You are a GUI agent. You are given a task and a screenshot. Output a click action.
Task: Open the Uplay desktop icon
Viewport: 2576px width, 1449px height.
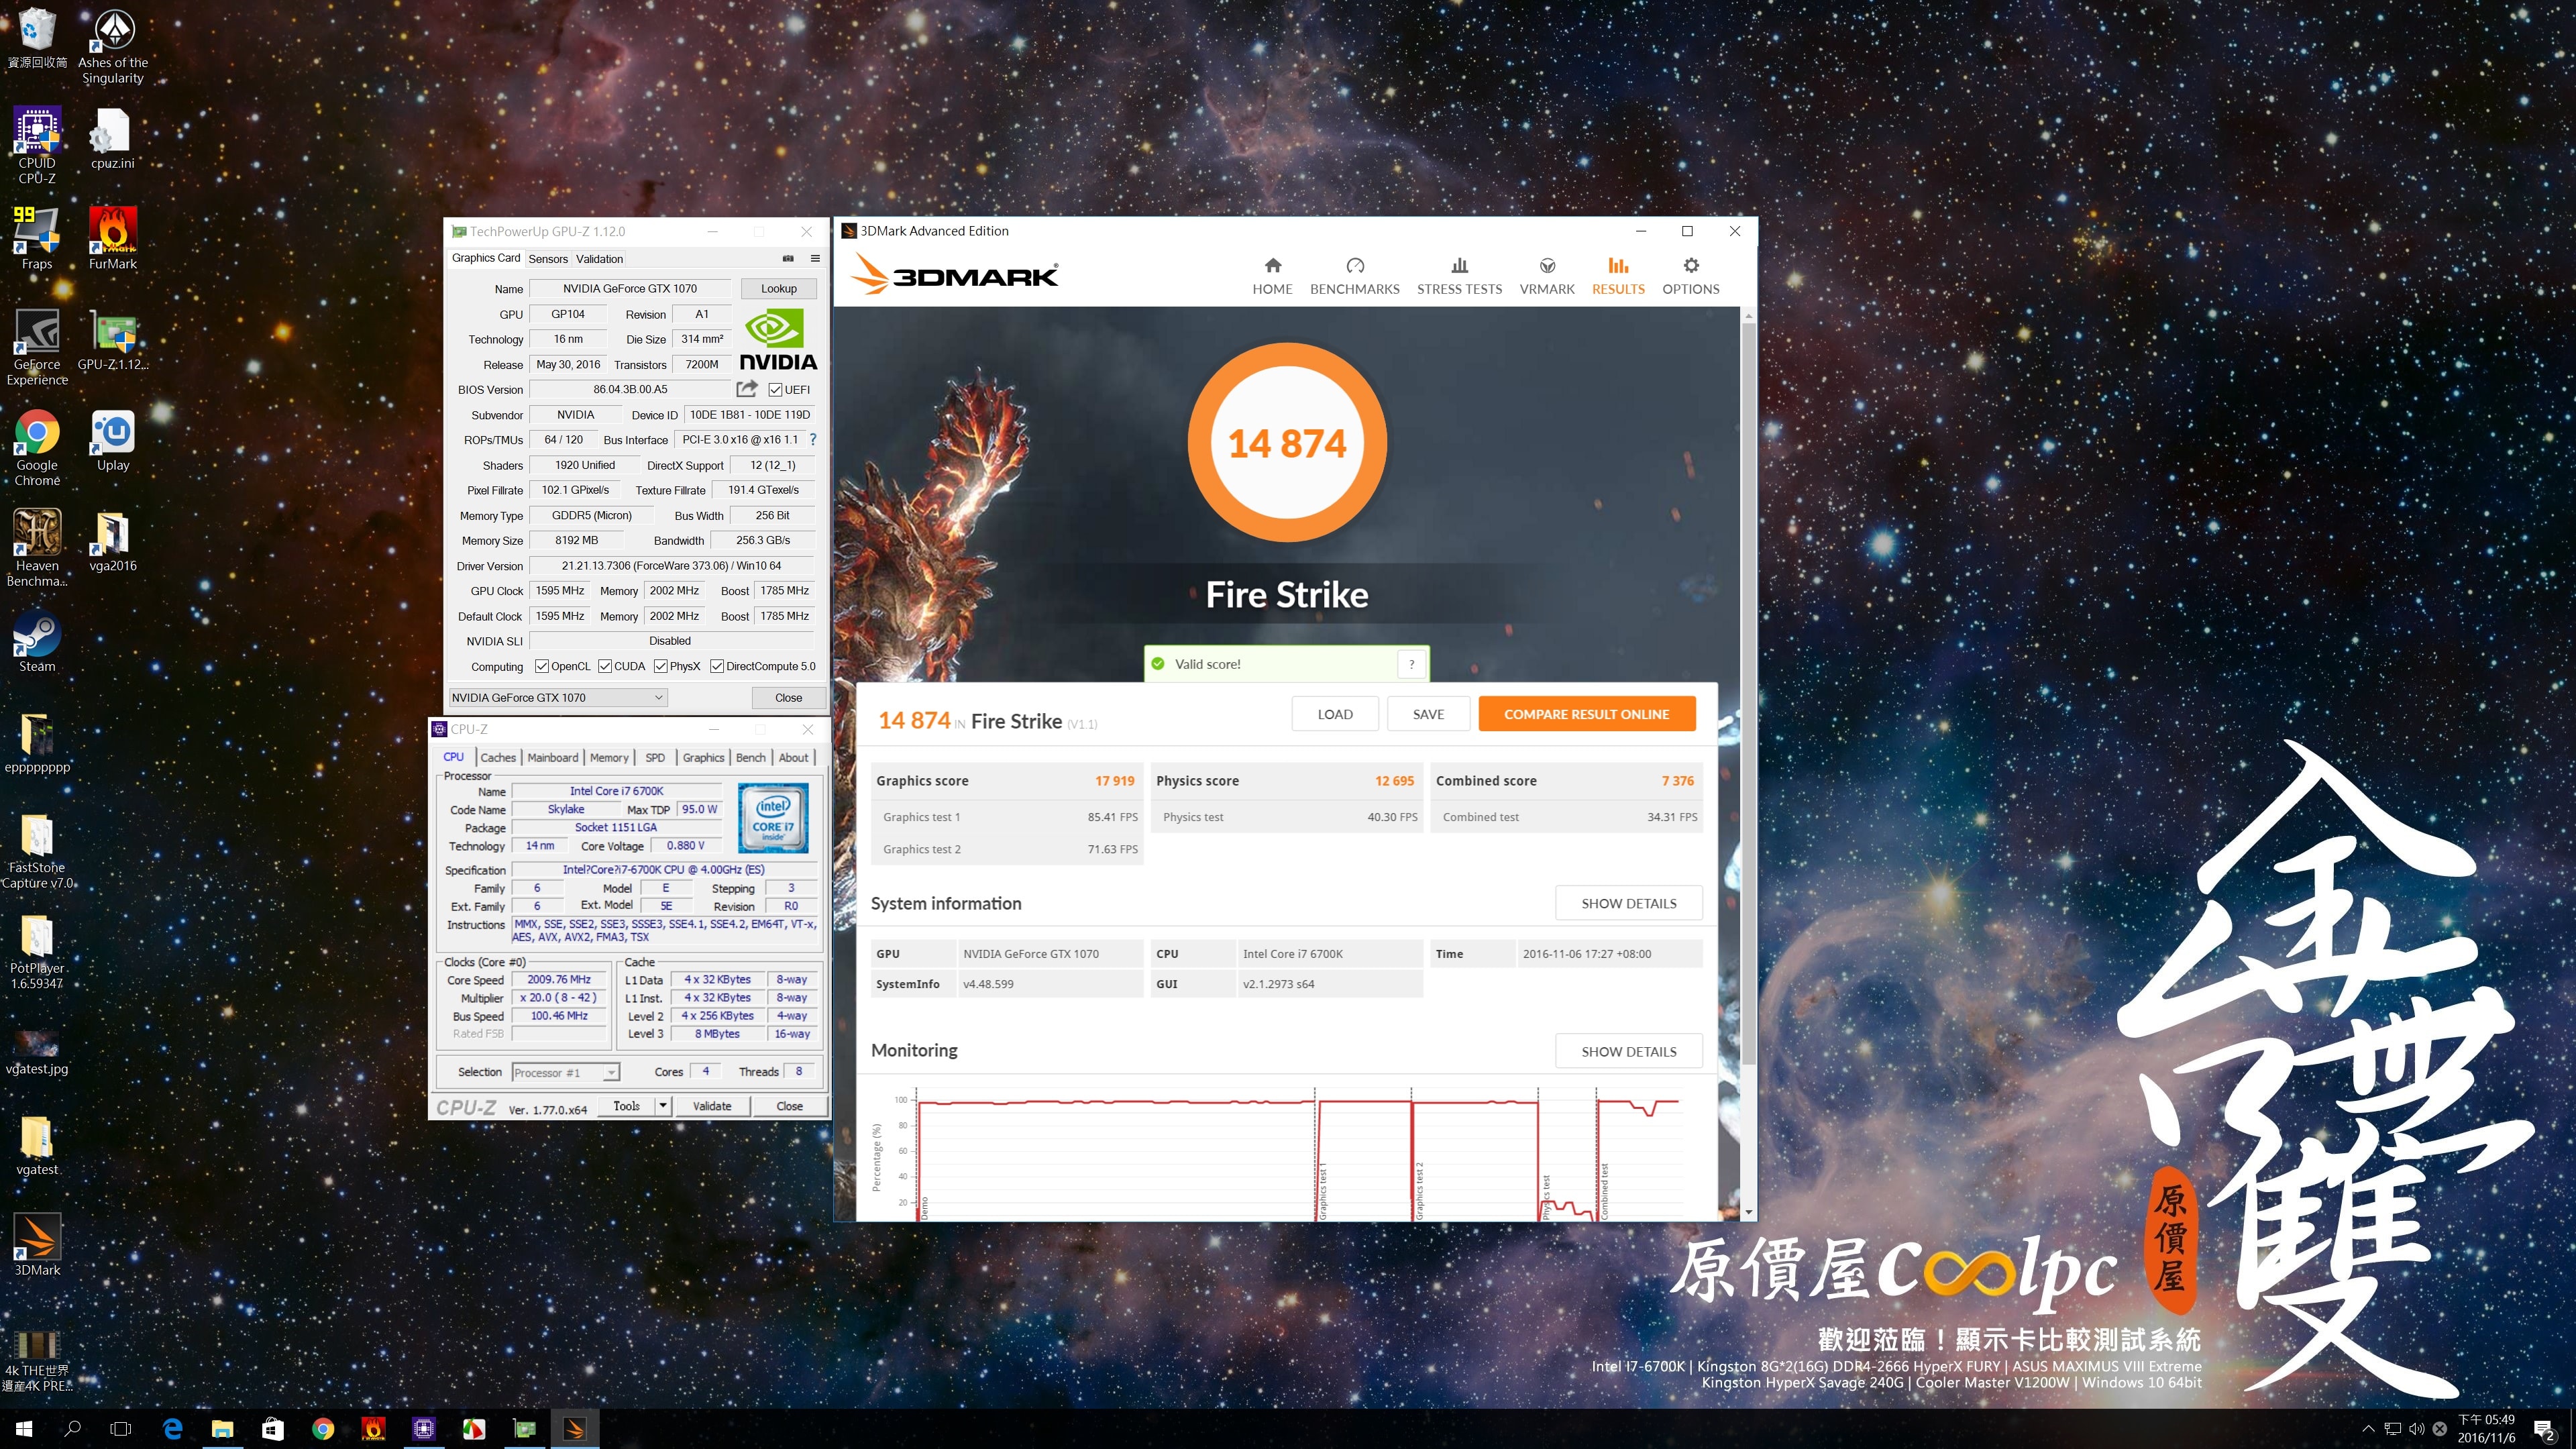tap(113, 440)
